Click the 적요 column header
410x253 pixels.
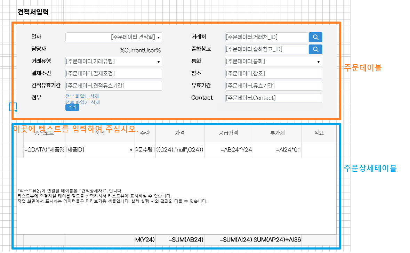[x=319, y=133]
